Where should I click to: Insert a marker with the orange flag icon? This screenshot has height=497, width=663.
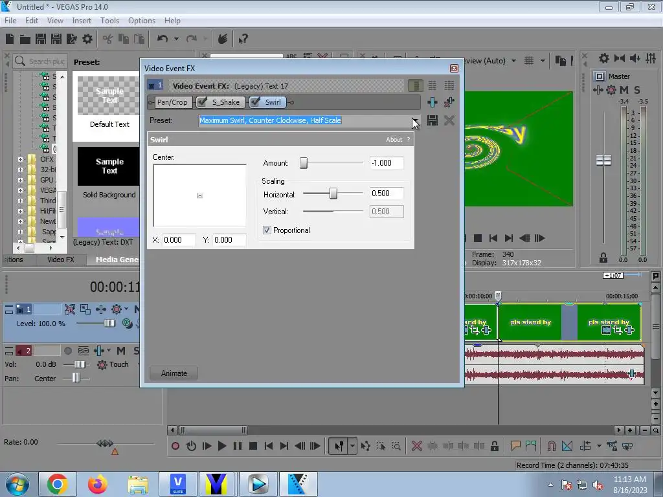pos(515,446)
